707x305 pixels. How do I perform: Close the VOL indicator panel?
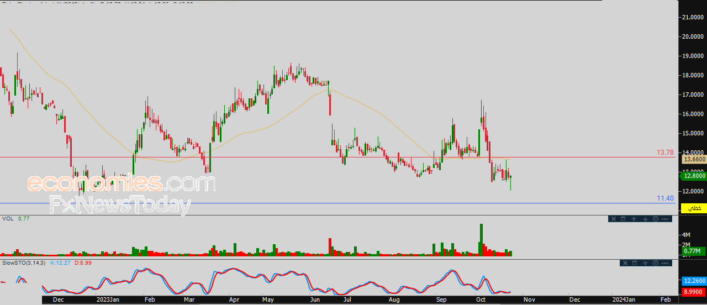pyautogui.click(x=614, y=219)
